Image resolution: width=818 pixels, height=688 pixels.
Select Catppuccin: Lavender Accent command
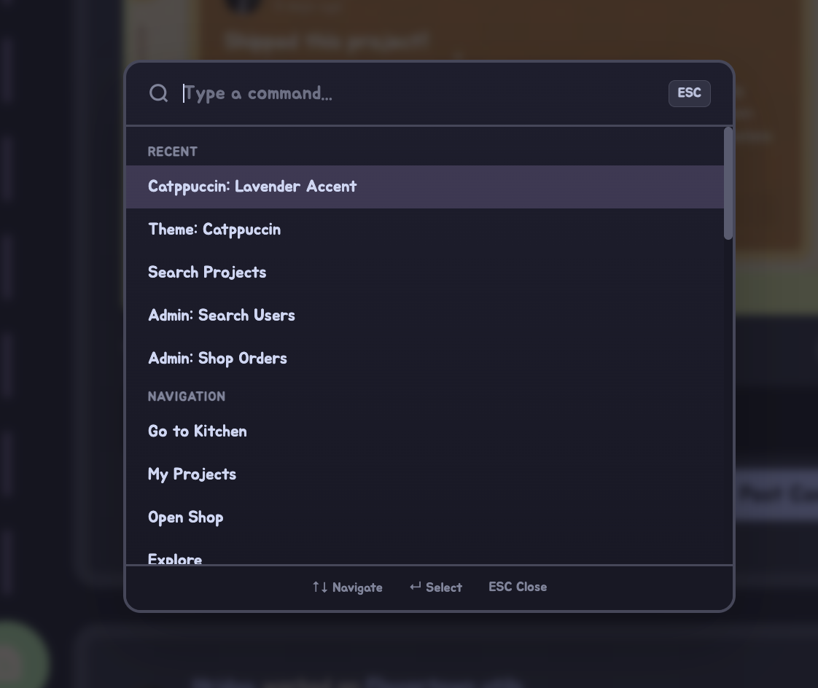pos(252,187)
